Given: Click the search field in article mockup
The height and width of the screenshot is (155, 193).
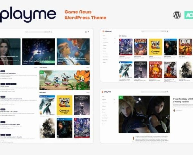Looking at the screenshot, I should pos(151,92).
